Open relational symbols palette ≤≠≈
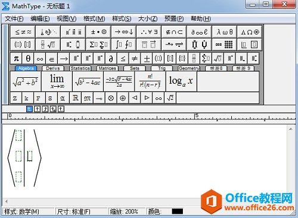Image resolution: width=298 pixels, height=218 pixels. click(x=23, y=32)
